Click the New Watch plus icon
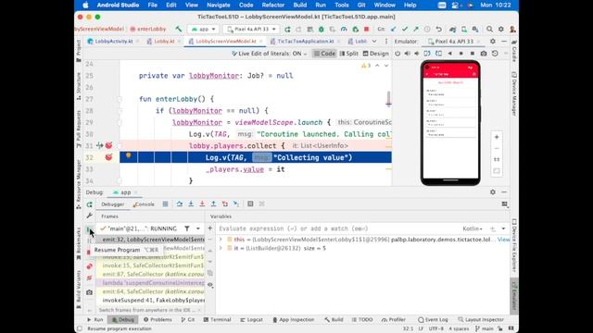Screen dimensions: 593x333 (x=210, y=228)
